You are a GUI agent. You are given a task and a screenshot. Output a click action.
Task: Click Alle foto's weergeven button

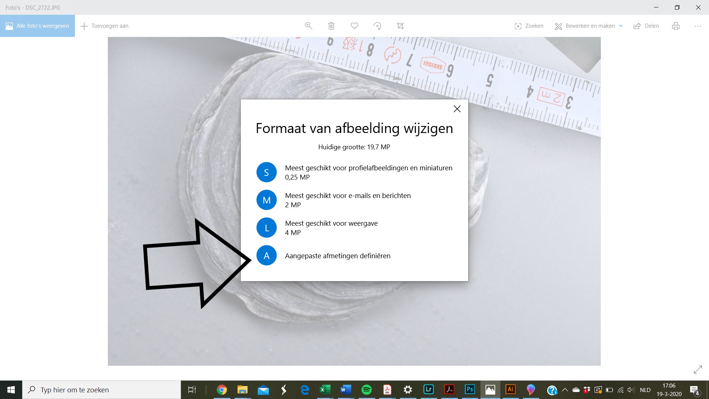point(37,26)
